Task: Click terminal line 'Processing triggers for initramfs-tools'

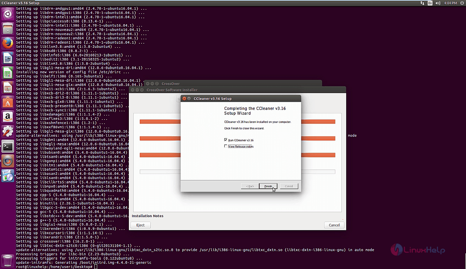Action: (x=79, y=258)
